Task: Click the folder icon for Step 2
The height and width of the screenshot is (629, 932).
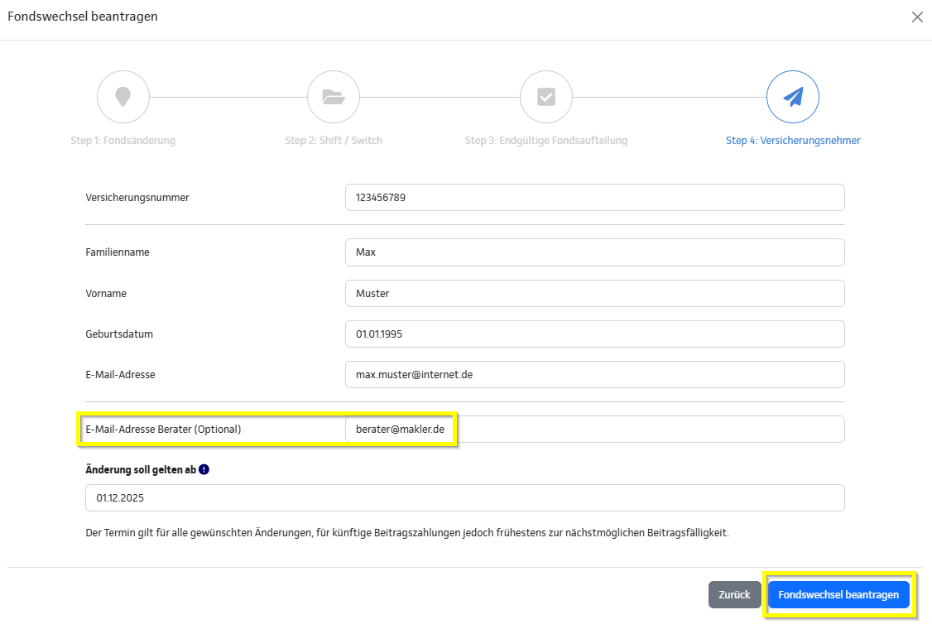Action: pos(334,97)
